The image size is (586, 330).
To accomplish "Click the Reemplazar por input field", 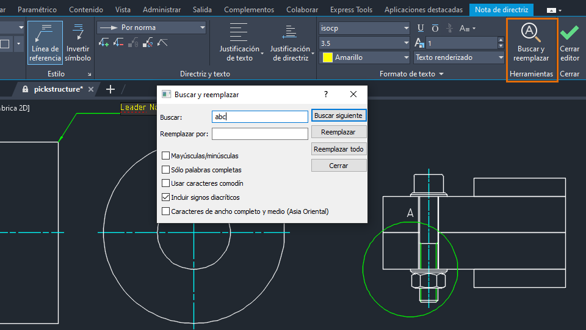I will pos(260,134).
